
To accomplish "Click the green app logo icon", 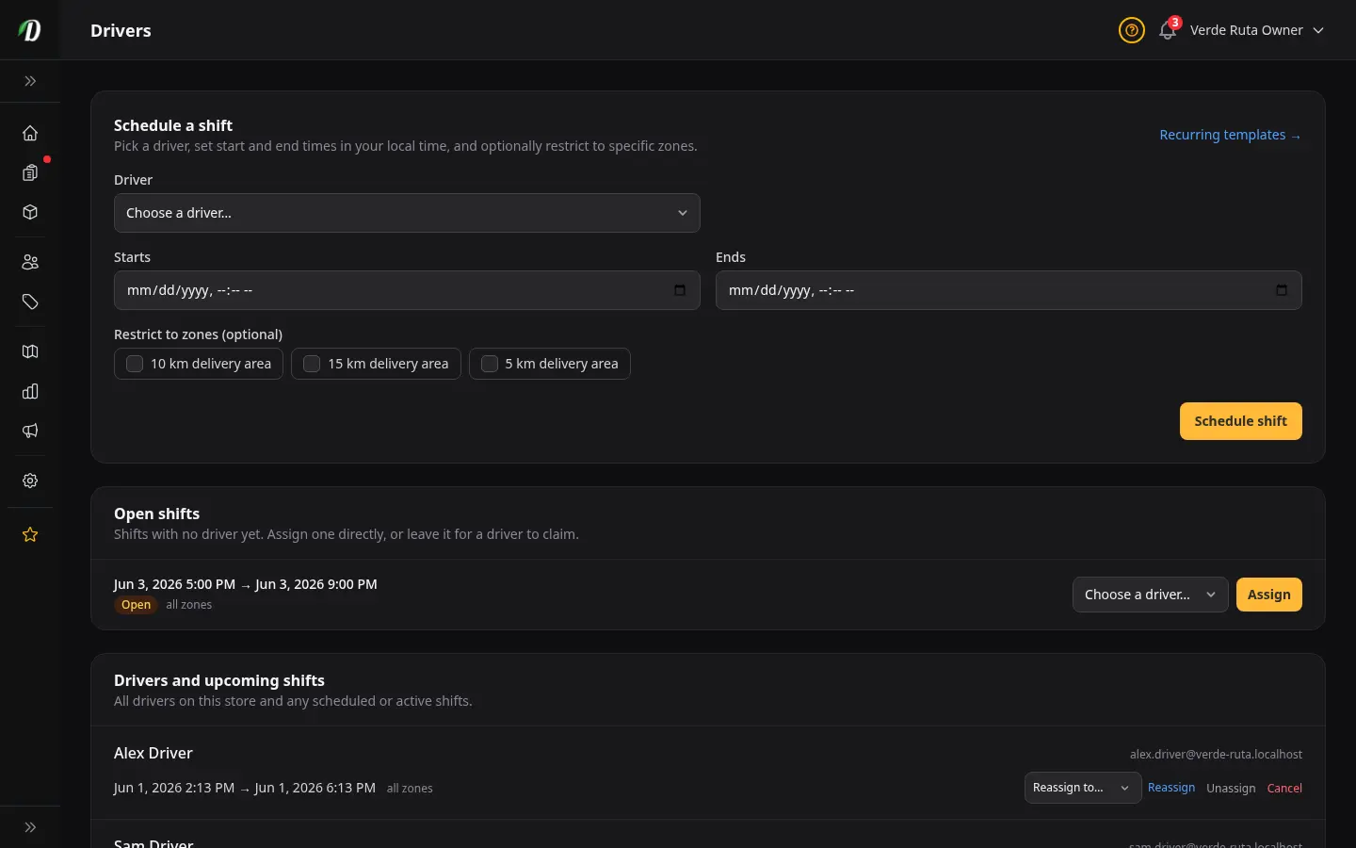I will (30, 30).
